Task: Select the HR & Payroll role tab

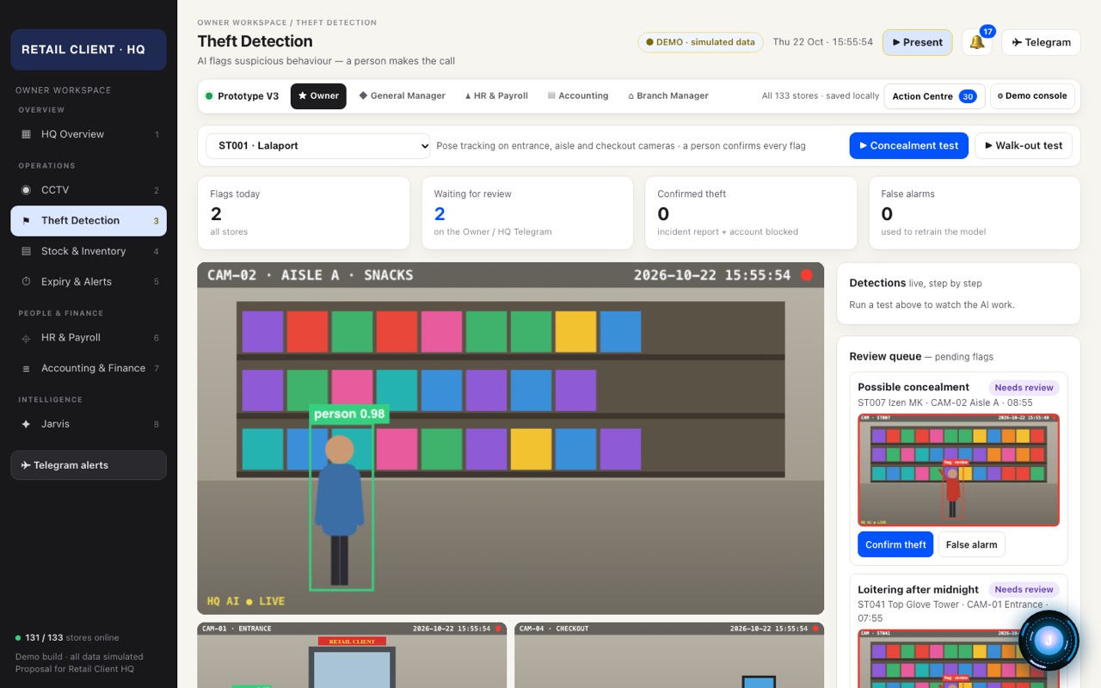Action: coord(496,96)
